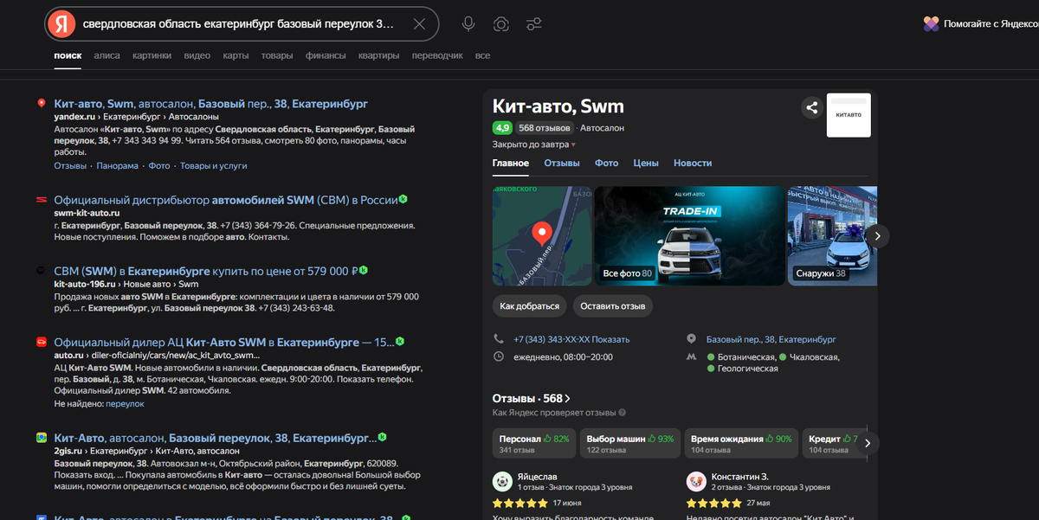
Task: Filter reviews by 'Выбор машин 93%' tag
Action: [629, 443]
